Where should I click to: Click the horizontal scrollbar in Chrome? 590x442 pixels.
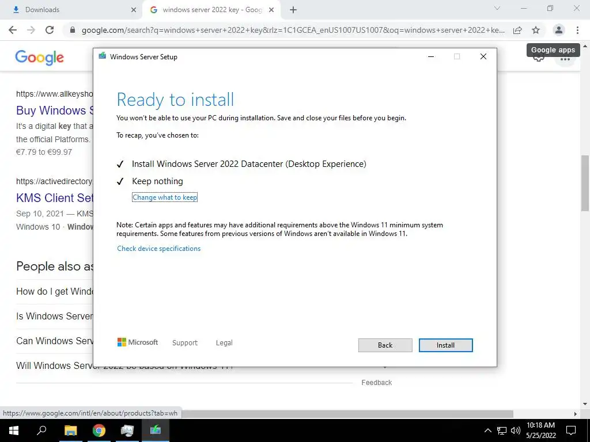347,414
